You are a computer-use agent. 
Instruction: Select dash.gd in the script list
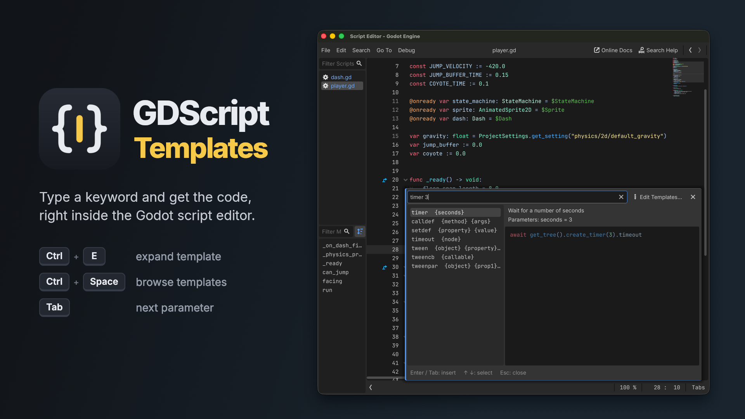click(341, 77)
